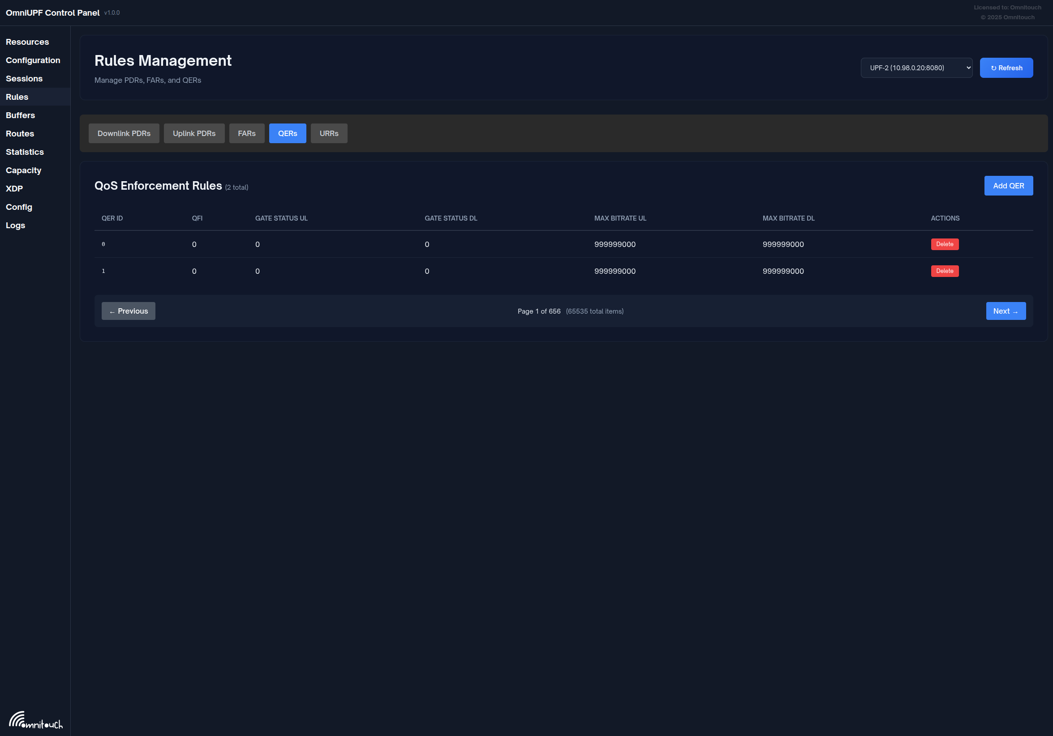Refresh the rules list
1053x736 pixels.
[x=1006, y=68]
